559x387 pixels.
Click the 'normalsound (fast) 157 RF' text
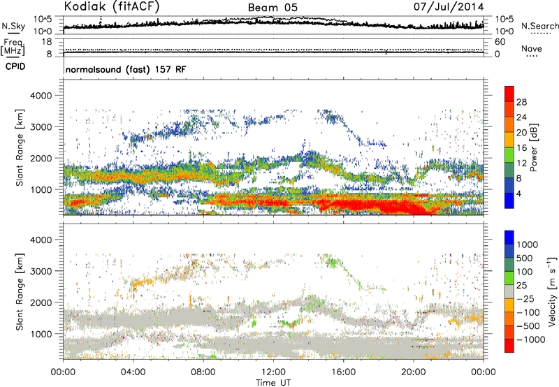point(126,69)
